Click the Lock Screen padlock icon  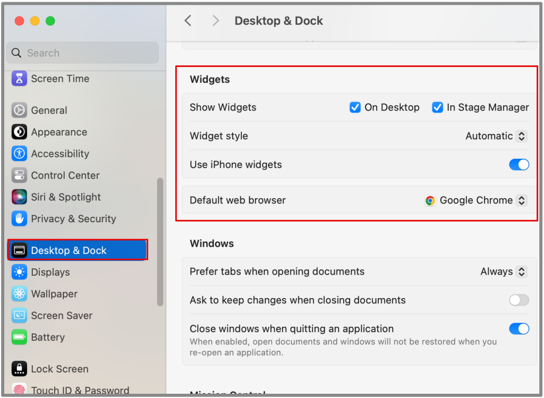click(x=19, y=368)
